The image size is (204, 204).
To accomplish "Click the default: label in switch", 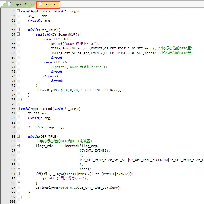I will [x=52, y=76].
